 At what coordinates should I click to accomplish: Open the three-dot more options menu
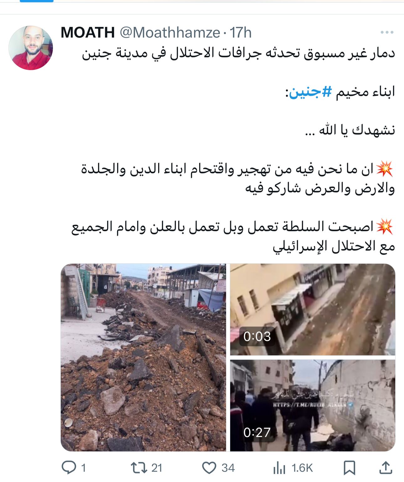pos(387,32)
